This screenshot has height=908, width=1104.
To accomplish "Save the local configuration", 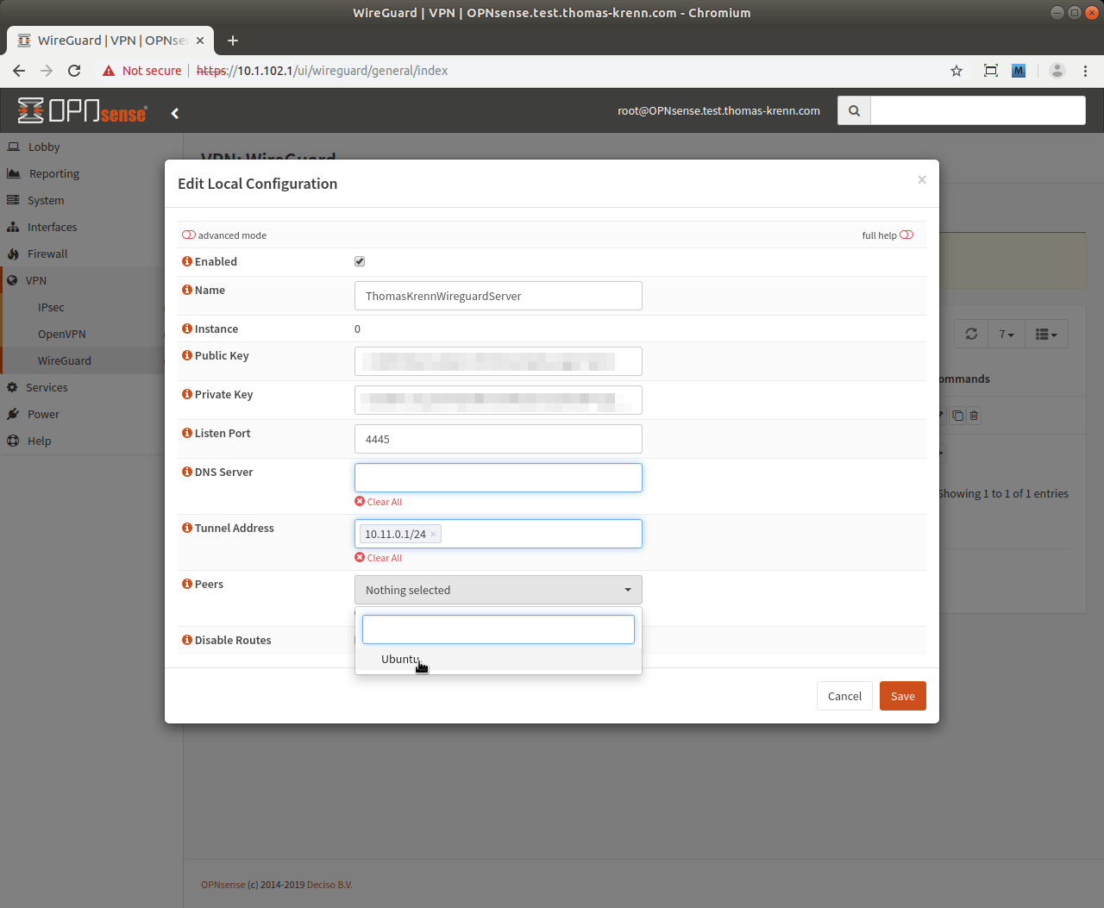I will pos(902,696).
